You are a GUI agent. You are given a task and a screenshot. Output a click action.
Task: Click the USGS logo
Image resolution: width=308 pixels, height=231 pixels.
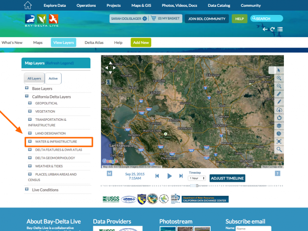click(x=111, y=199)
